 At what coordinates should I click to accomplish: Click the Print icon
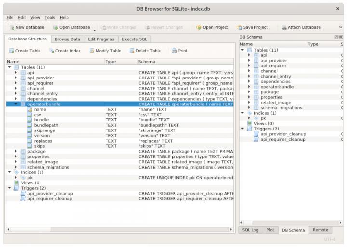click(x=174, y=51)
